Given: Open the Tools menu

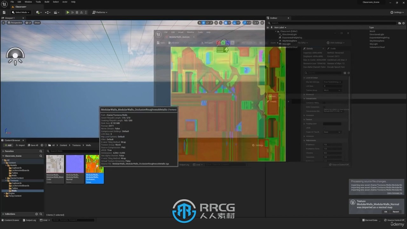Looking at the screenshot, I should click(38, 2).
